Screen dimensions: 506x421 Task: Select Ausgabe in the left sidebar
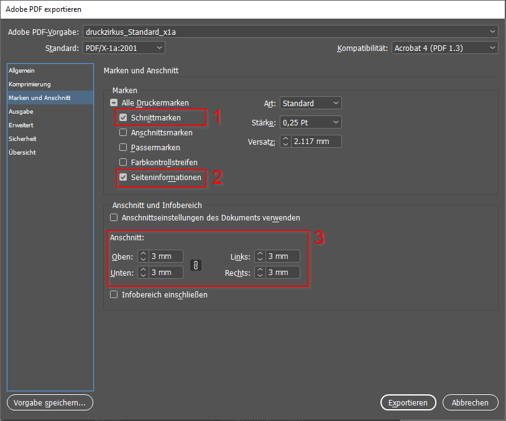tap(21, 112)
